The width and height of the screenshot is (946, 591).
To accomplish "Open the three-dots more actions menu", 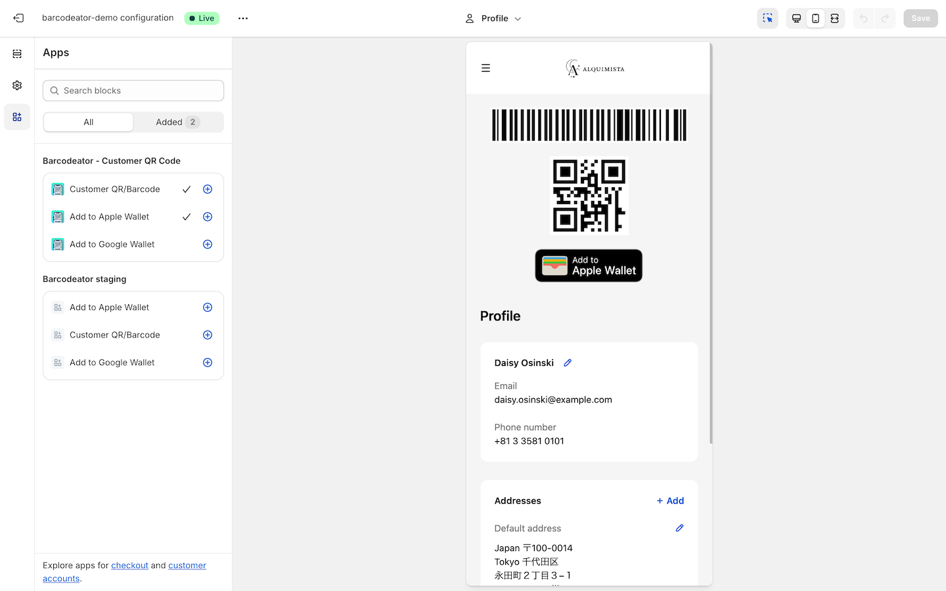I will pos(243,18).
